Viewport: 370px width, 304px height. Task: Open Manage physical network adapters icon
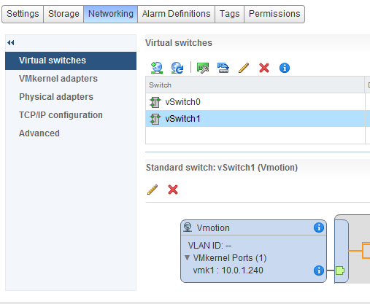click(x=203, y=68)
